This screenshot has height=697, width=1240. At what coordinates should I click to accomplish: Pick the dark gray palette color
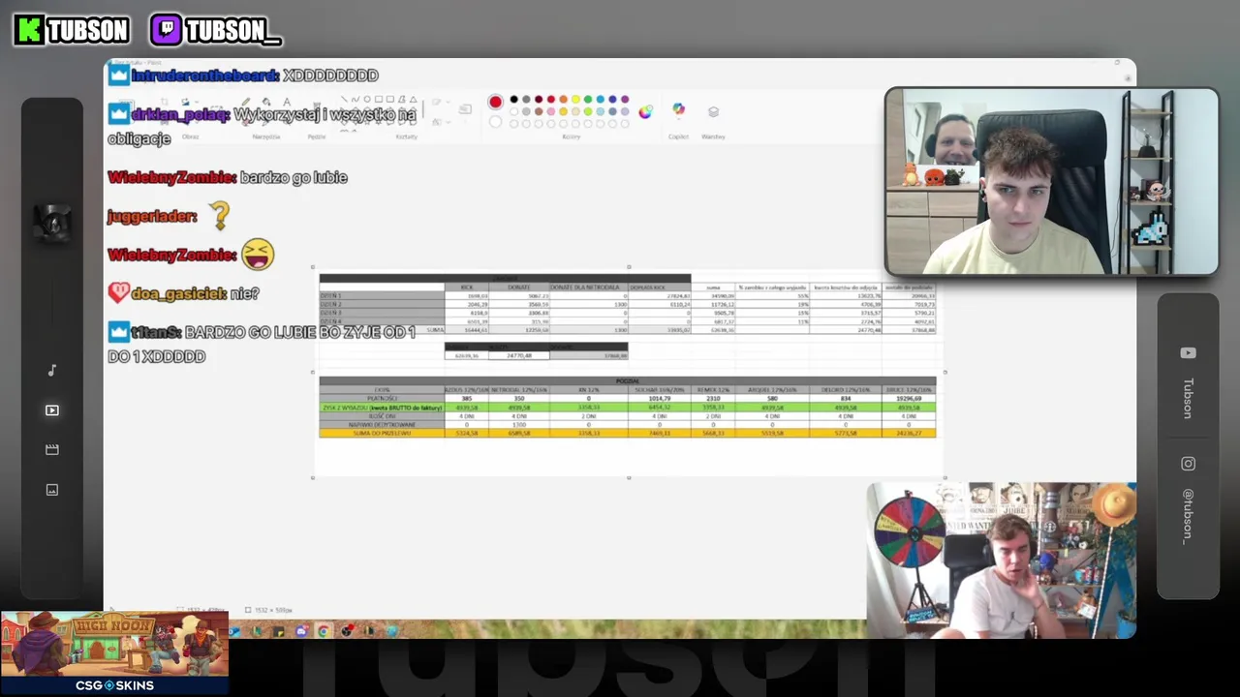pos(526,99)
